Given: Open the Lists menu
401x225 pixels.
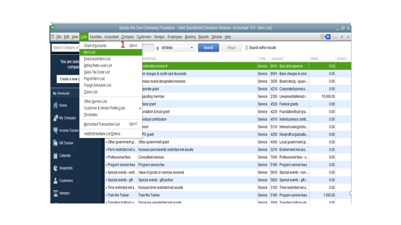Looking at the screenshot, I should coord(83,37).
